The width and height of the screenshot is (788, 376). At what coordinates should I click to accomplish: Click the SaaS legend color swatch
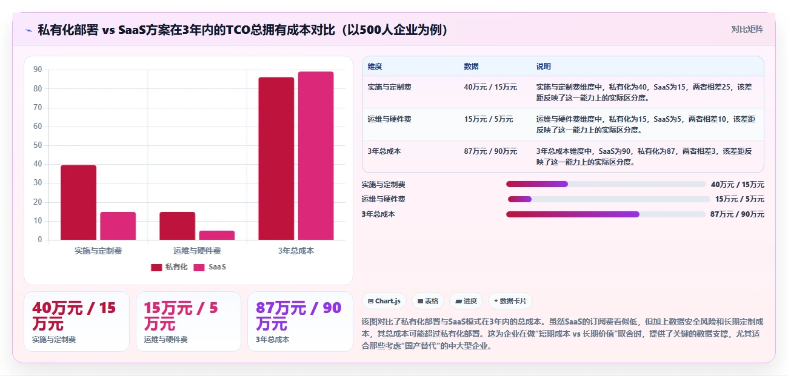[x=199, y=268]
